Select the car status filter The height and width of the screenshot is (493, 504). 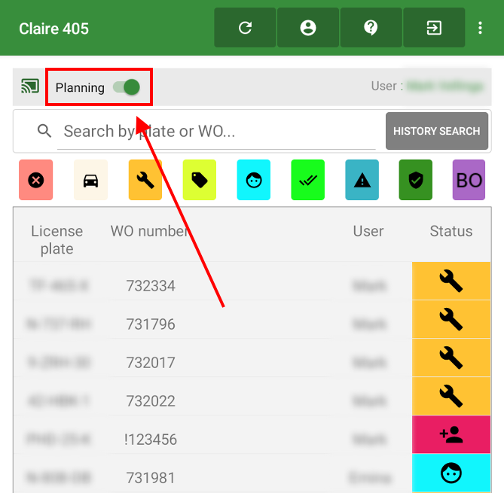pos(90,180)
